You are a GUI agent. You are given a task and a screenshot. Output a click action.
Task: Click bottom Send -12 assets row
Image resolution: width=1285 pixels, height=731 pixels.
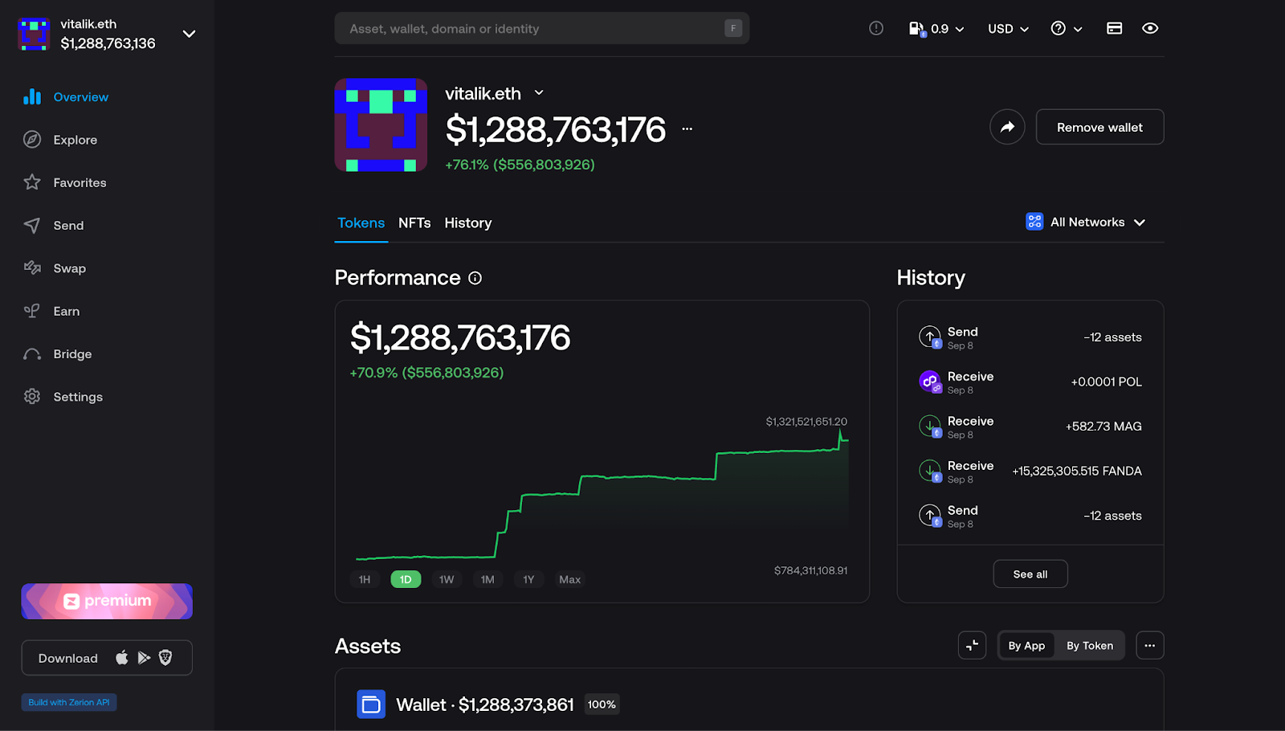(1030, 516)
